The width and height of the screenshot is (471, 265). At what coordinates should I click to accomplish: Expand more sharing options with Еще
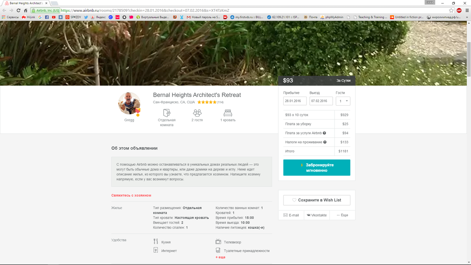[342, 215]
